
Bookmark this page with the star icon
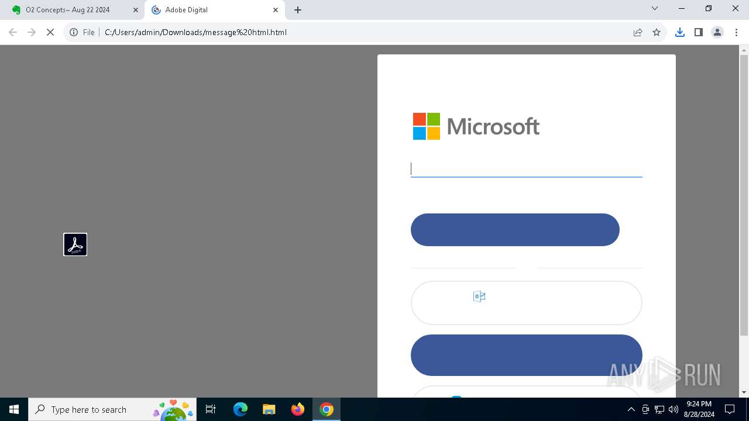[657, 32]
